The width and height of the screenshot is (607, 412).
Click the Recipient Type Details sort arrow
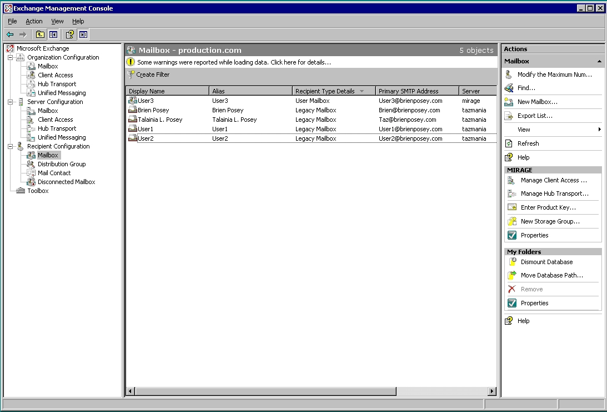click(x=362, y=91)
